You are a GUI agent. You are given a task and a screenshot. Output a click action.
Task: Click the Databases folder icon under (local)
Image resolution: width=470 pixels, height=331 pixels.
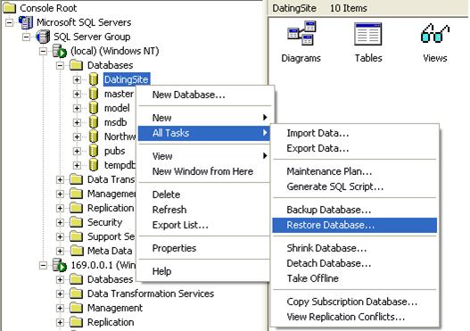(x=76, y=65)
